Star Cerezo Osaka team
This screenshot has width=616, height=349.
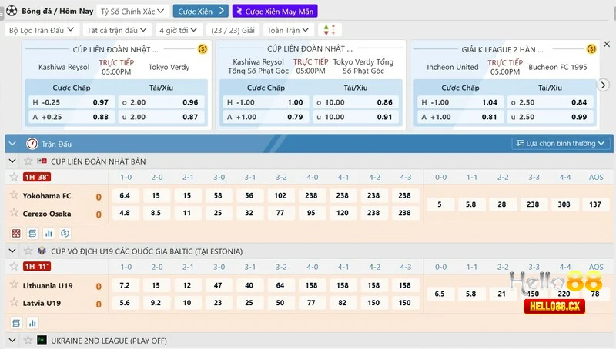click(14, 212)
